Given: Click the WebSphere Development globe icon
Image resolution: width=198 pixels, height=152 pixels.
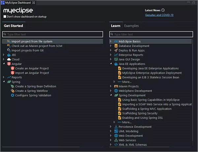Looking at the screenshot, I should (x=116, y=91).
